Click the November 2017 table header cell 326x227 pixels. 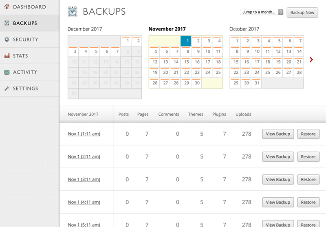86,114
